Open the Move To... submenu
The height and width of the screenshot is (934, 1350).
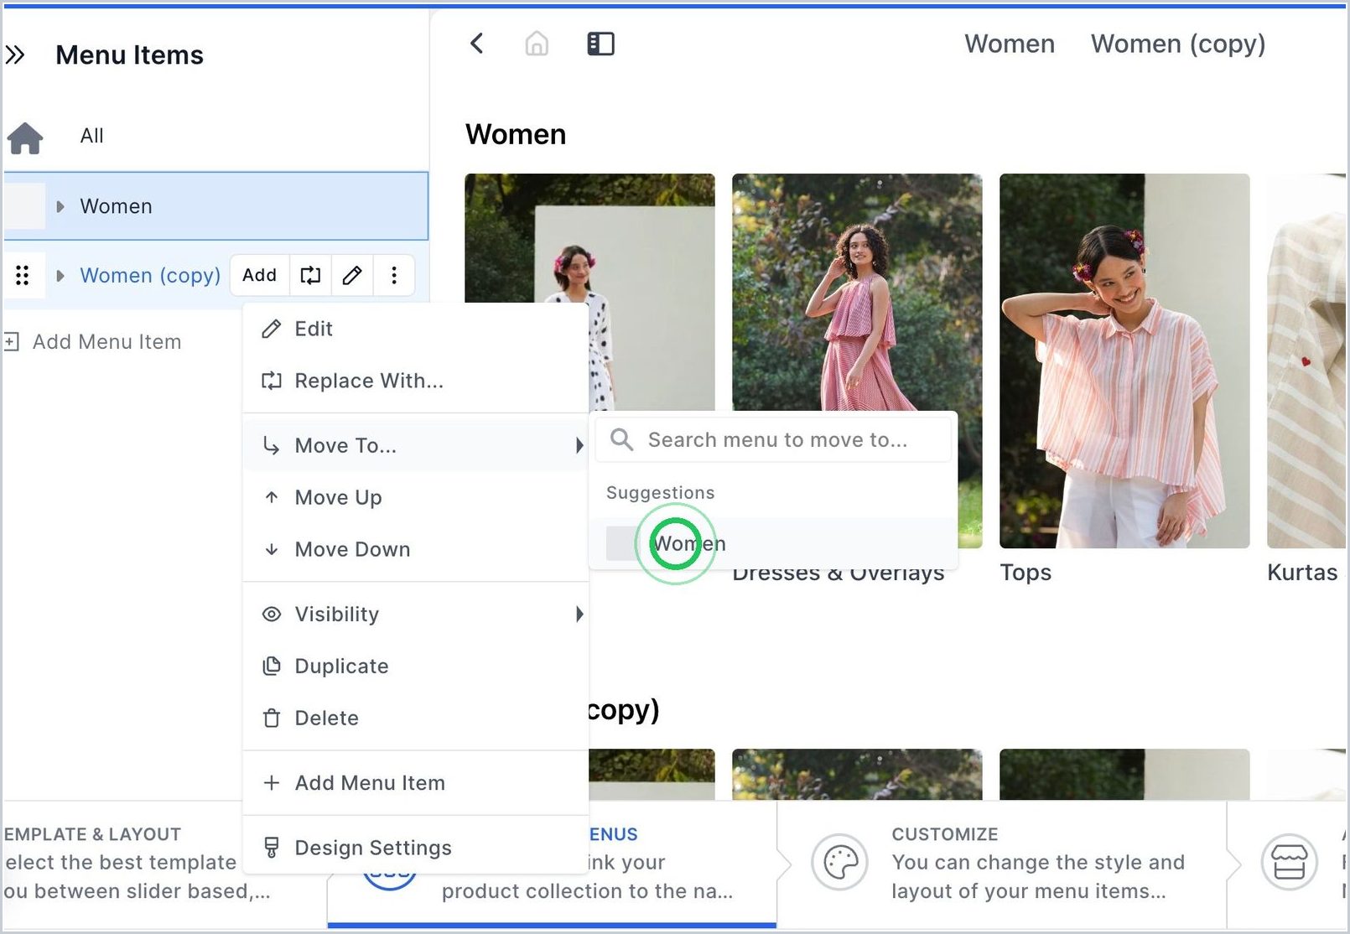(416, 445)
